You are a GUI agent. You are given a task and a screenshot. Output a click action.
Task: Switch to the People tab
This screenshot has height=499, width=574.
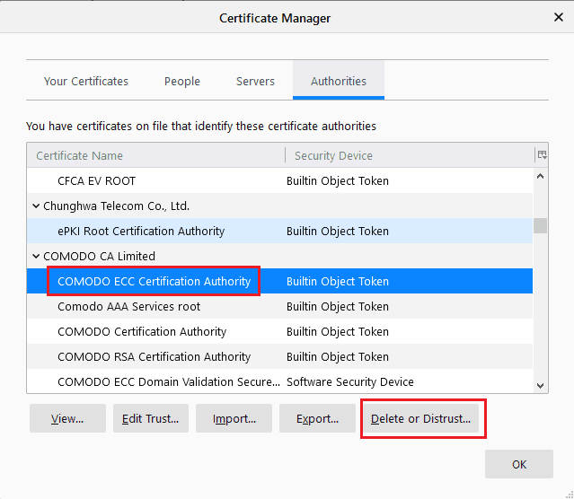[x=182, y=81]
